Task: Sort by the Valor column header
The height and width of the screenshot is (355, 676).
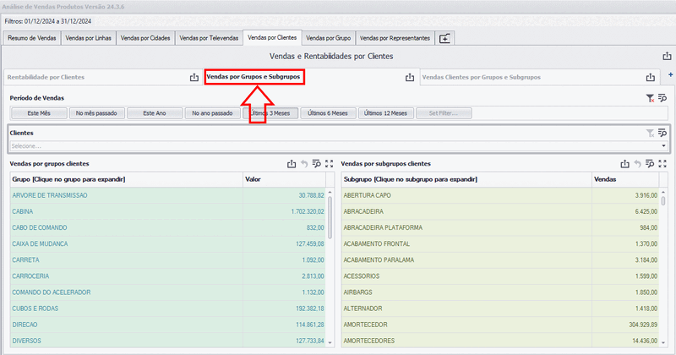Action: coord(284,179)
